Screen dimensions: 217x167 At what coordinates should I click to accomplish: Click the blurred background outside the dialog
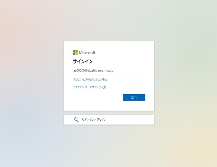[32, 83]
